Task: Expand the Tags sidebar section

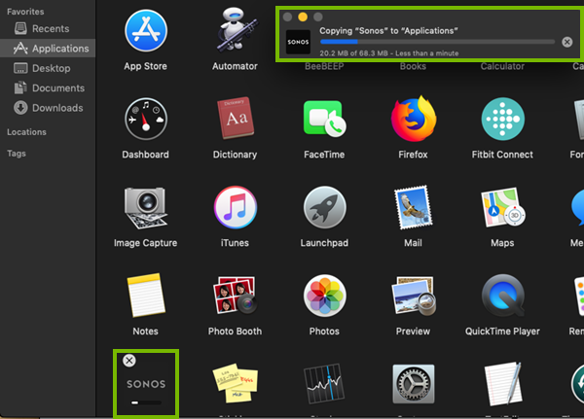Action: pyautogui.click(x=17, y=154)
